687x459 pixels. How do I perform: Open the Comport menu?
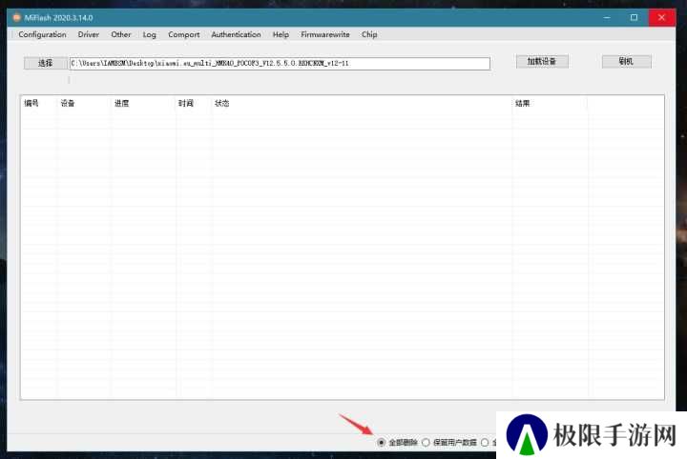pos(183,34)
